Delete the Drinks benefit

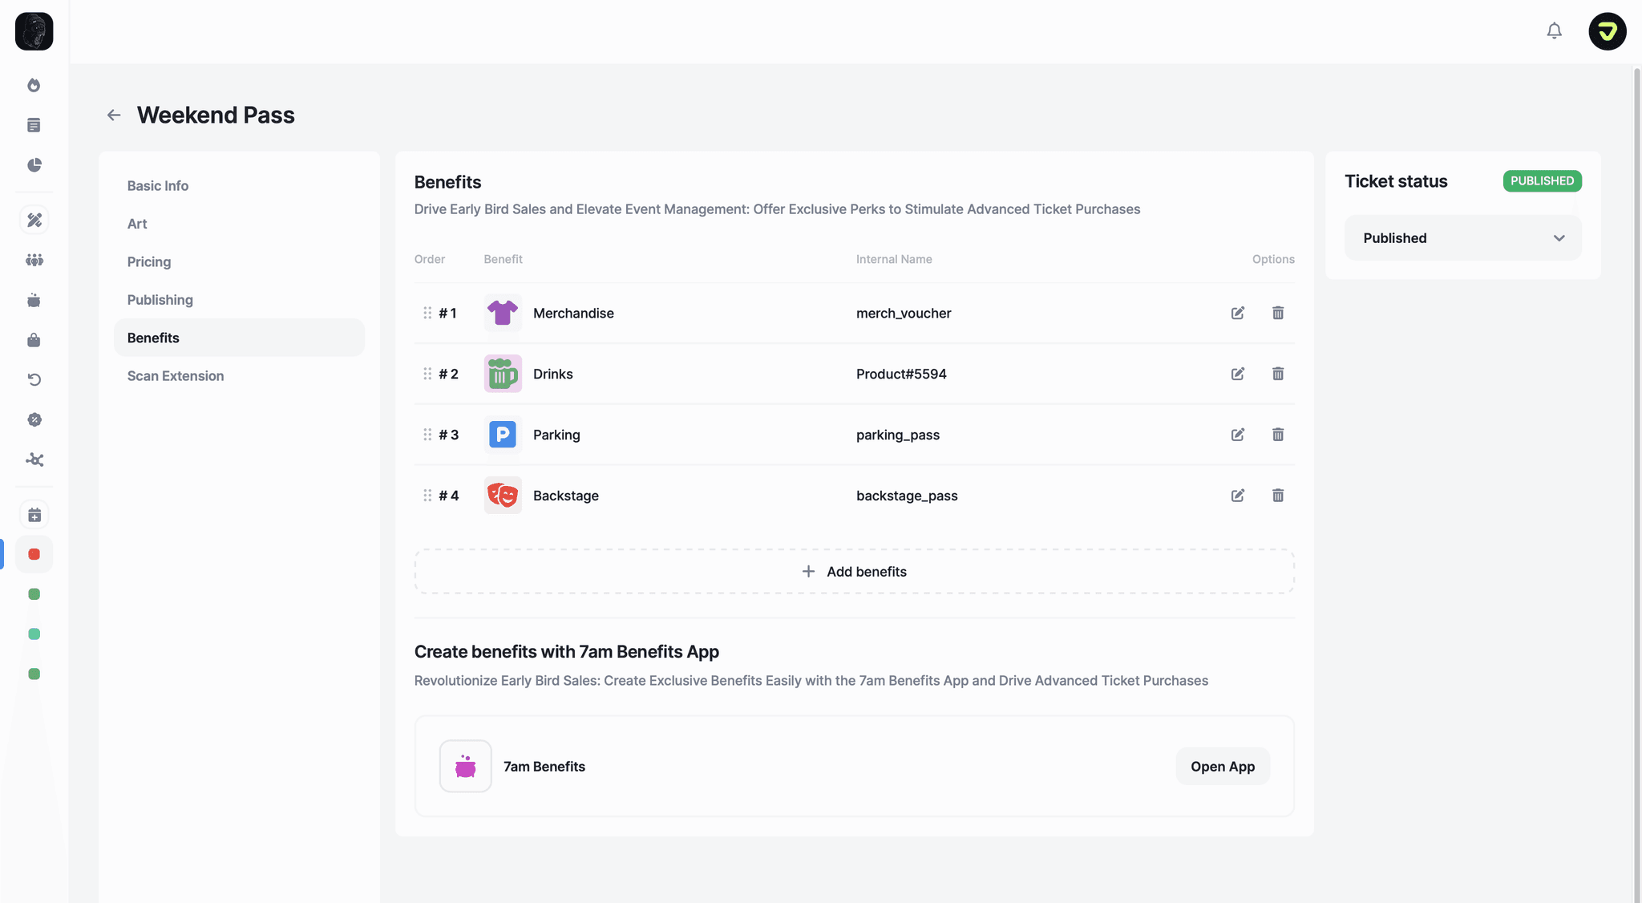[x=1278, y=374]
